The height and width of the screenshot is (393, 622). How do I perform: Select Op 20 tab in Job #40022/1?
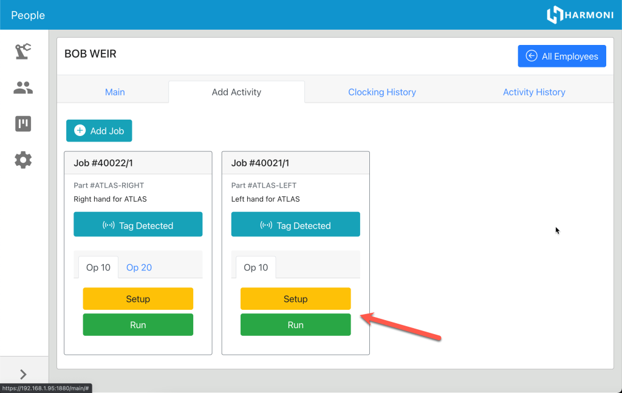coord(139,267)
